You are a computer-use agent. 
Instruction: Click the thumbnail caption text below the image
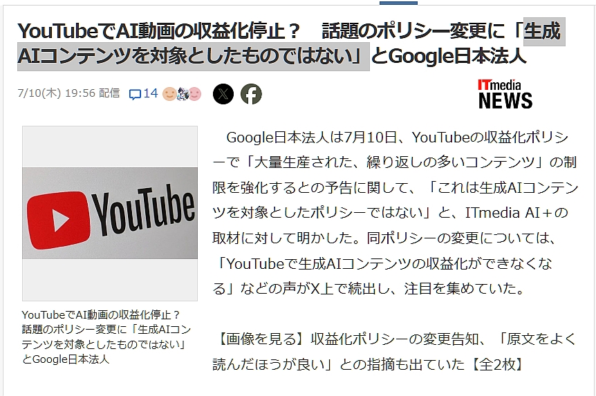[x=106, y=337]
